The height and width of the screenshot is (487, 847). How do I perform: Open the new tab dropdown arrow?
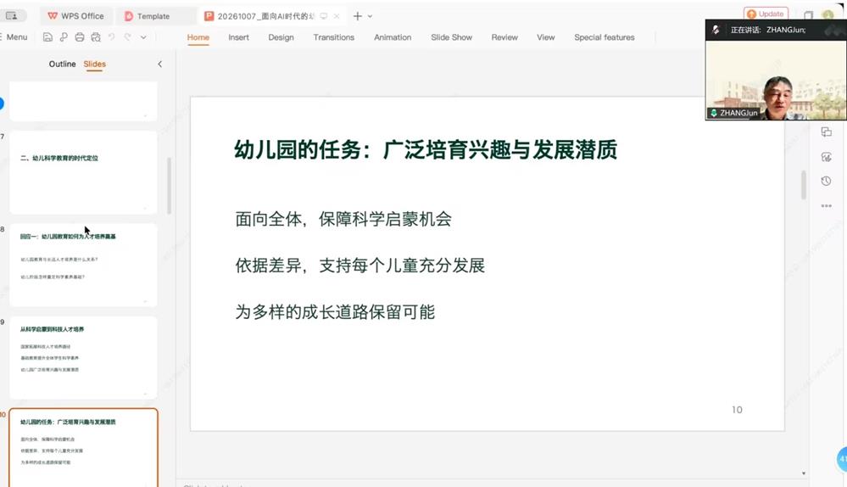pos(370,16)
